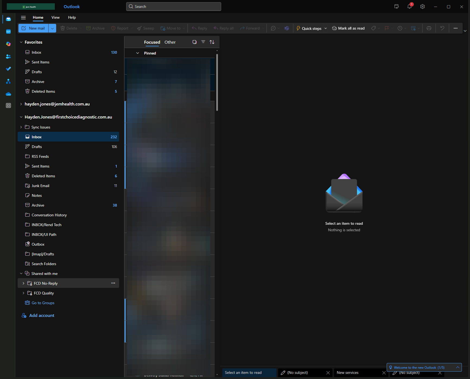The height and width of the screenshot is (379, 470).
Task: Open the Help tab
Action: pos(72,18)
